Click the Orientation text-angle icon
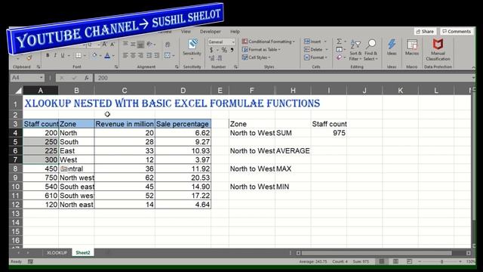This screenshot has width=483, height=272. [149, 45]
